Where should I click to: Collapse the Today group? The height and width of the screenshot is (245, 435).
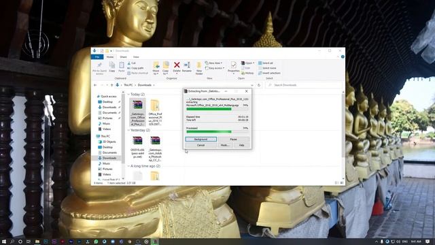coord(128,95)
